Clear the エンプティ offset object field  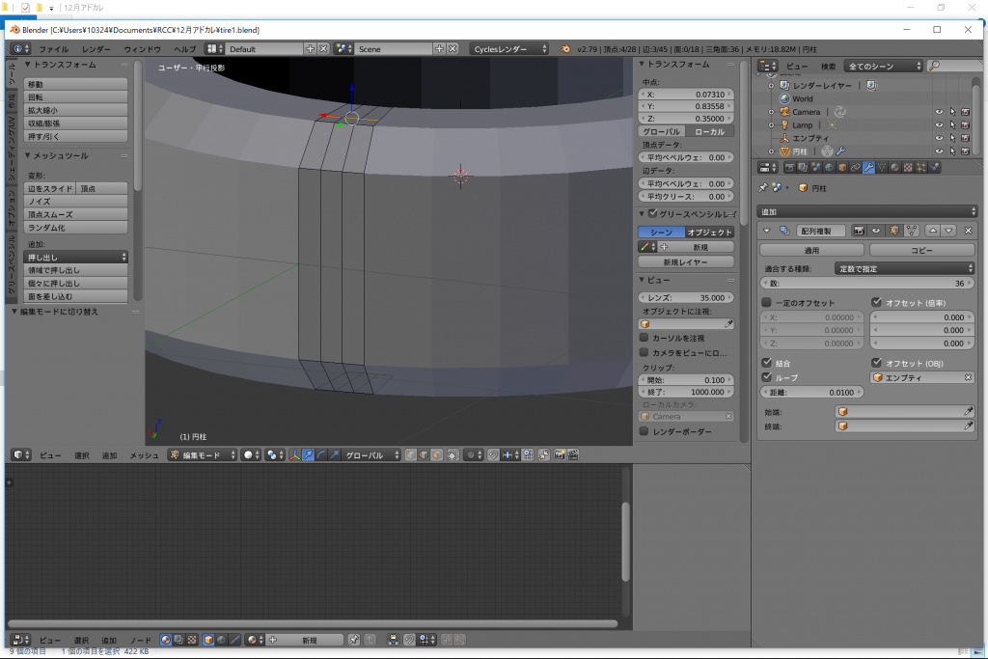point(968,377)
